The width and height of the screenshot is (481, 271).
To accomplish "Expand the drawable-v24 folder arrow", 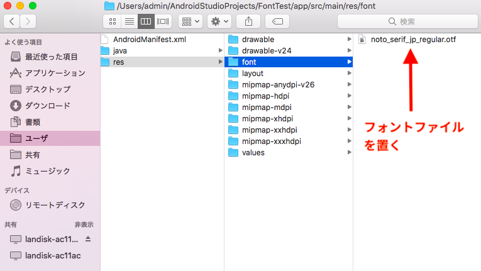I will (349, 50).
